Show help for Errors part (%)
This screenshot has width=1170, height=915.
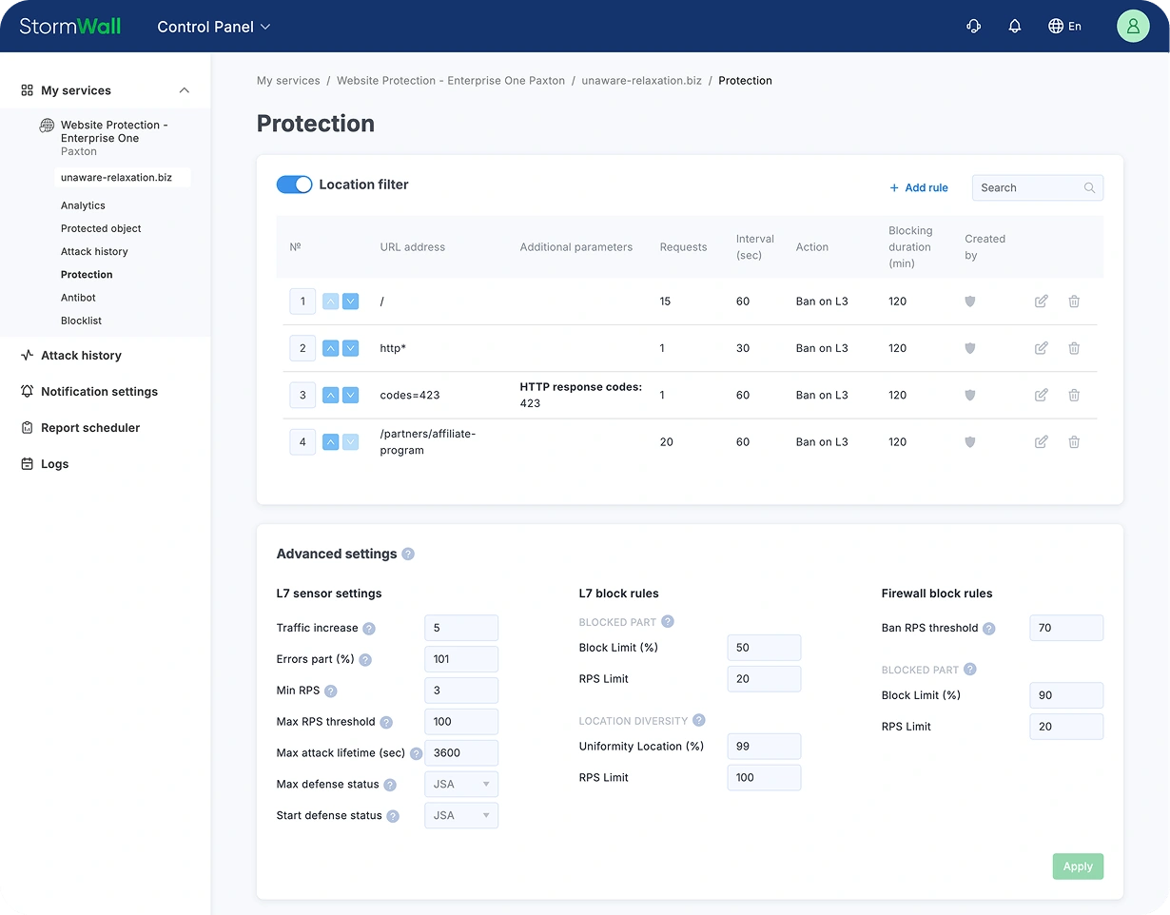[x=365, y=660]
